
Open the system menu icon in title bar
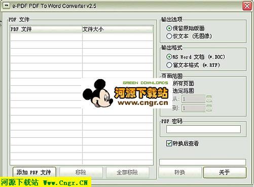point(6,6)
